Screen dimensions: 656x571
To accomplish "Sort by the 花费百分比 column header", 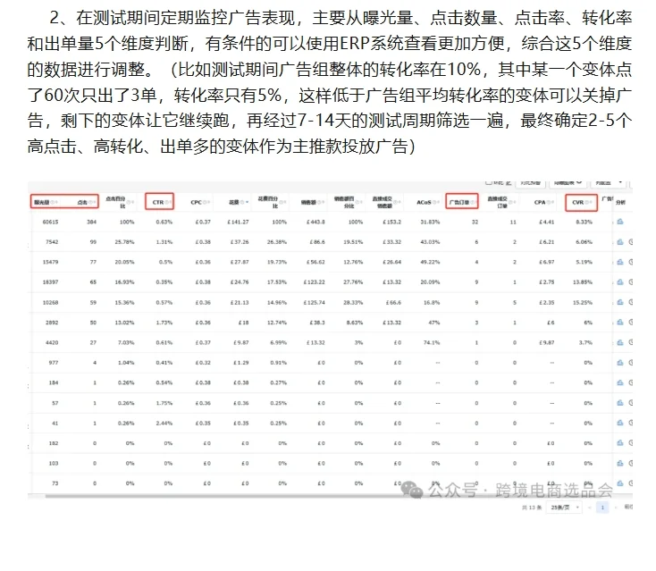I will 268,203.
